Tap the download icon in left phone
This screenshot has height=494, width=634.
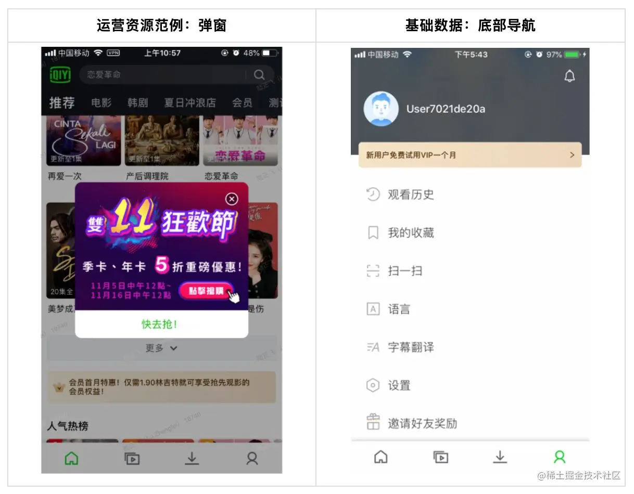(192, 458)
